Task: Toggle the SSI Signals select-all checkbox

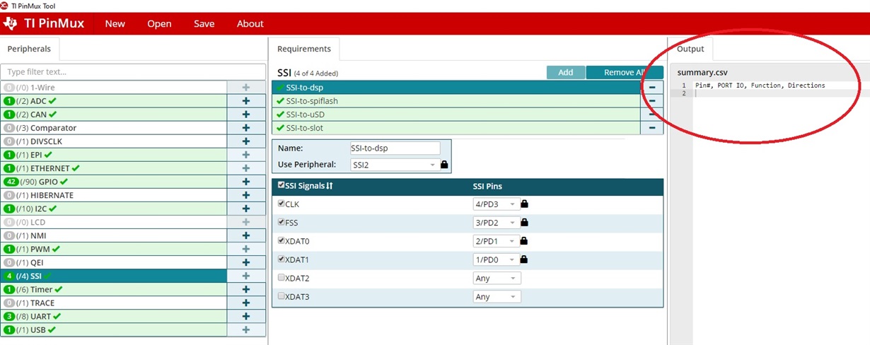Action: [x=281, y=185]
